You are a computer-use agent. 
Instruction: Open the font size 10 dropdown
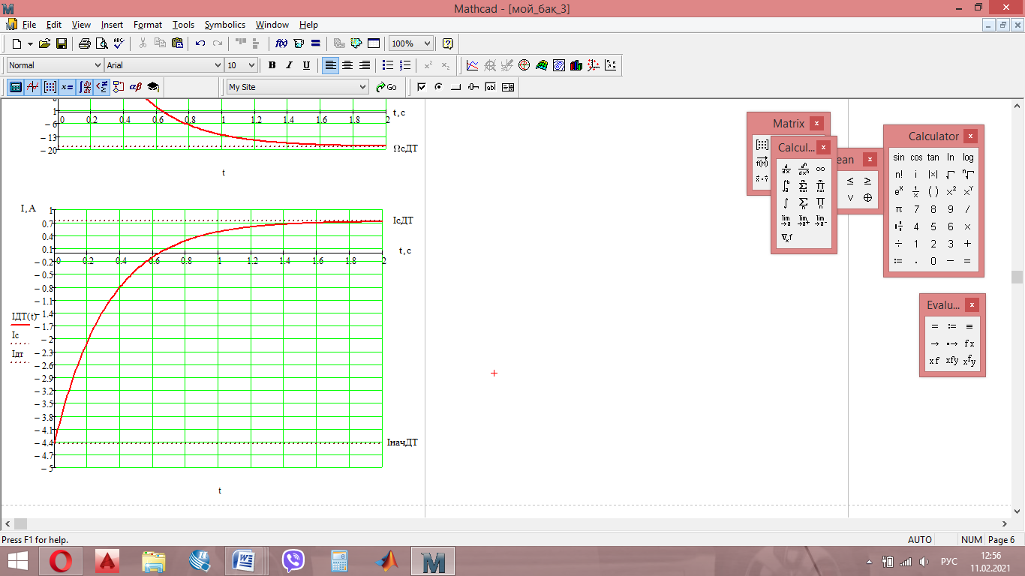pos(251,65)
